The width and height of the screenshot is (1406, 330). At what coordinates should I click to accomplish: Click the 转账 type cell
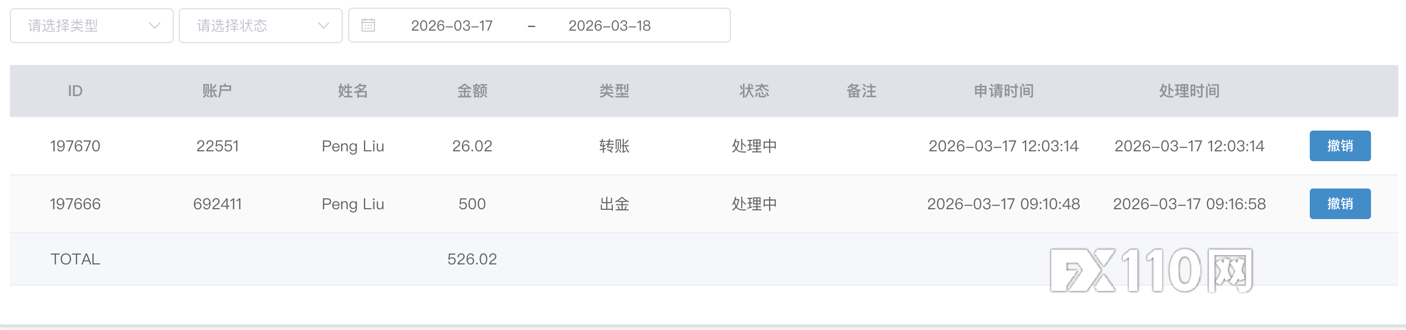614,146
